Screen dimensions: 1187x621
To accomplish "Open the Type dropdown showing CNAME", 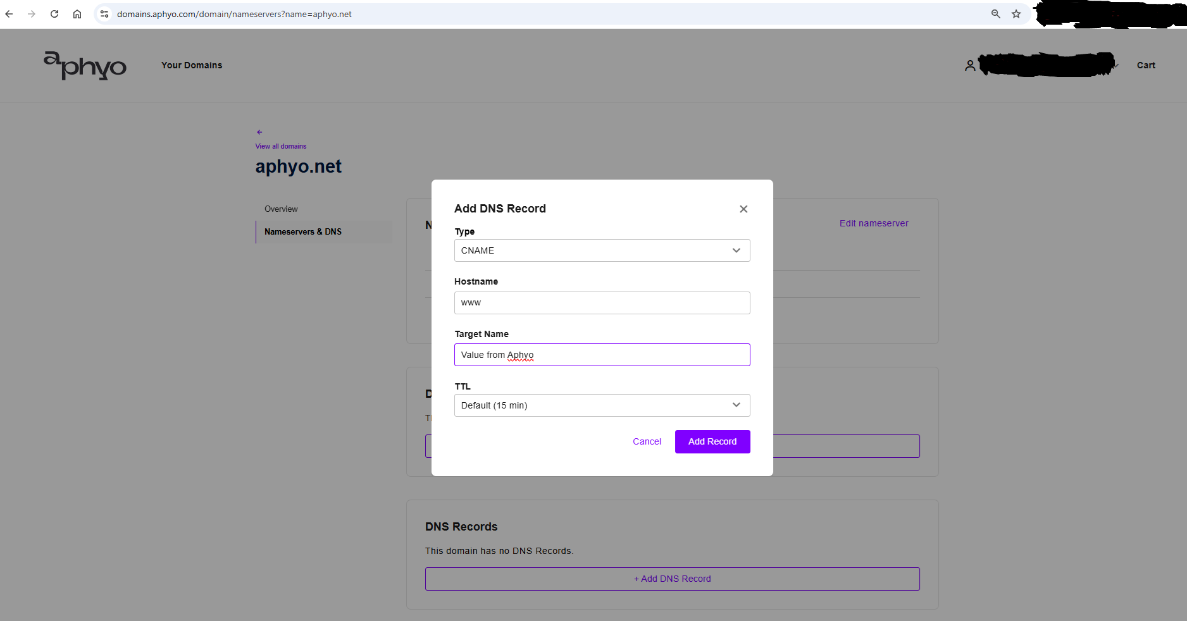I will [602, 250].
